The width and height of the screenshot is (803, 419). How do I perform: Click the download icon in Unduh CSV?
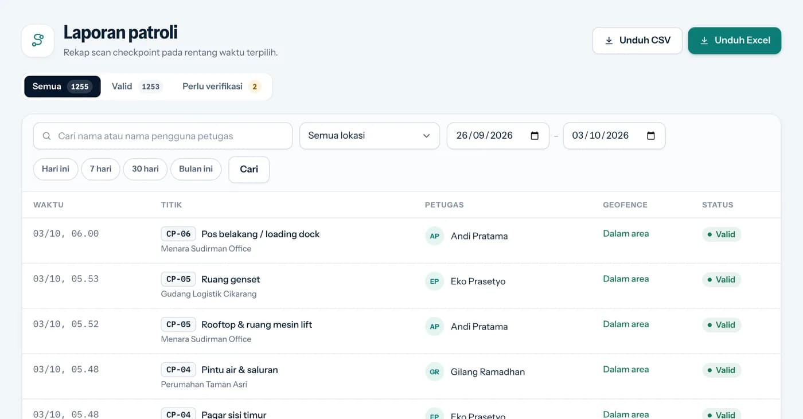point(609,41)
